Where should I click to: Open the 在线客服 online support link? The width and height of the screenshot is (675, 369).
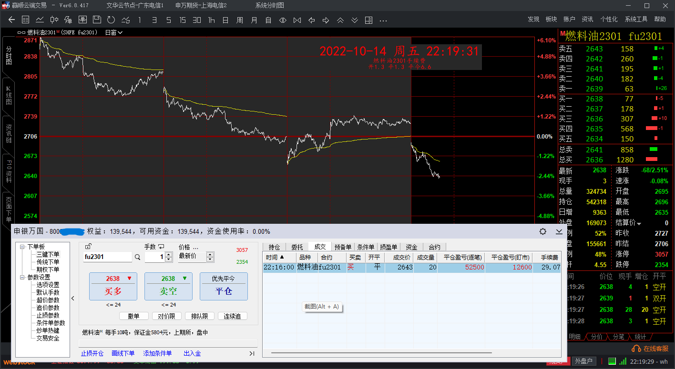[x=651, y=349]
